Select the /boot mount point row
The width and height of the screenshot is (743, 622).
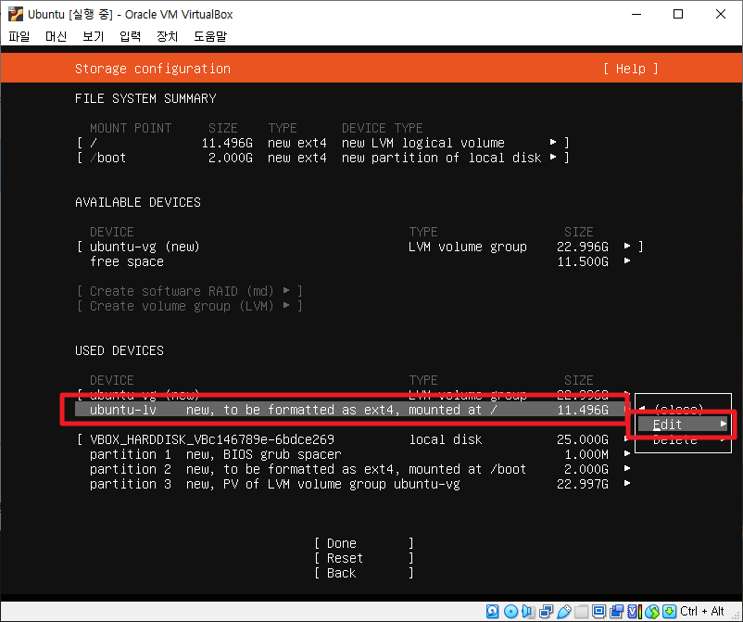tap(322, 158)
